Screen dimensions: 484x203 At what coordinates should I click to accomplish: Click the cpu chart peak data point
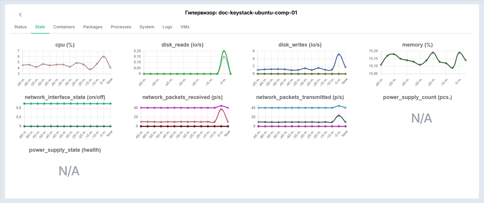click(103, 57)
